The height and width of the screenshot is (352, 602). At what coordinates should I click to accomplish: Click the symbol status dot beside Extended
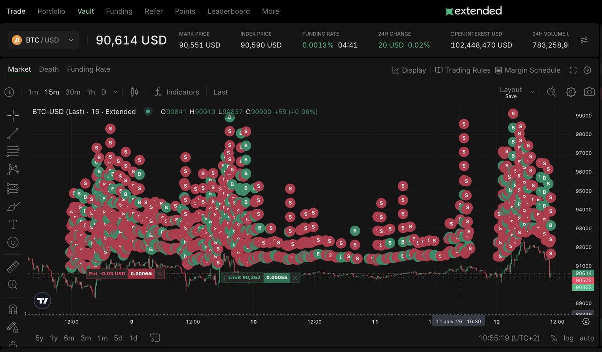click(148, 112)
